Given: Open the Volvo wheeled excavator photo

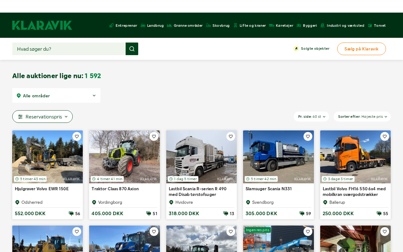Looking at the screenshot, I should pyautogui.click(x=48, y=157).
